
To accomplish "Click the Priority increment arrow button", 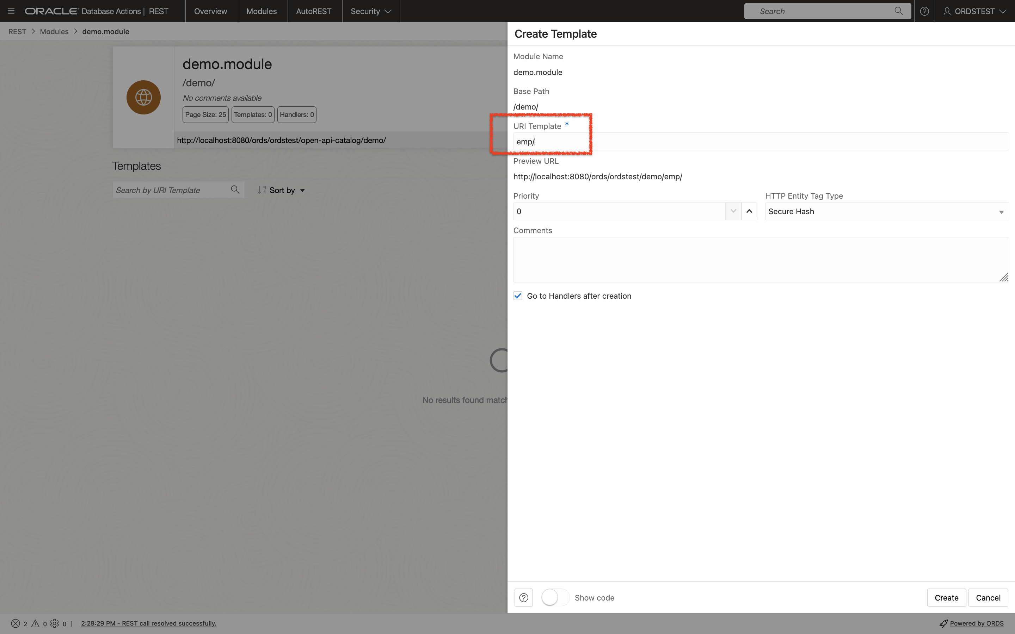I will coord(749,211).
